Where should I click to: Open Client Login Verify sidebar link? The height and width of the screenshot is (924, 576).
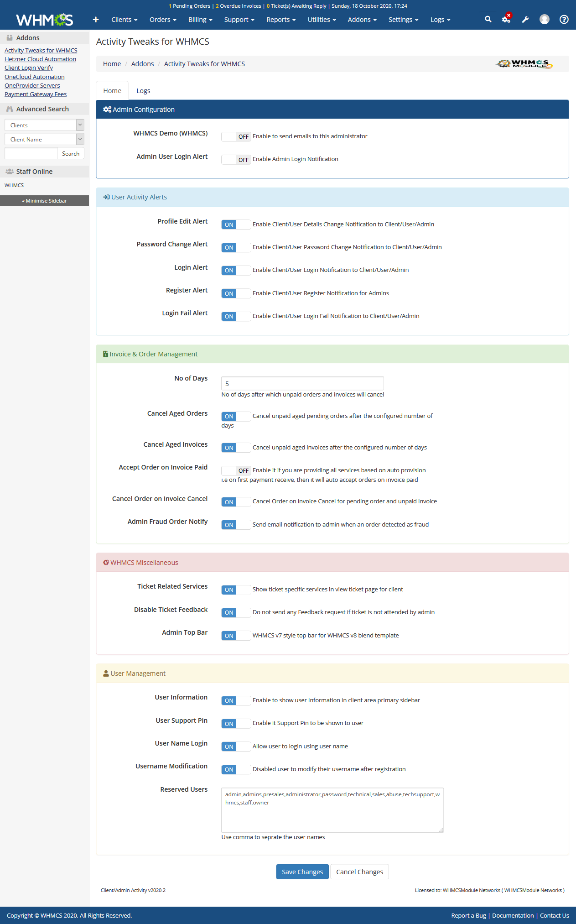[29, 68]
